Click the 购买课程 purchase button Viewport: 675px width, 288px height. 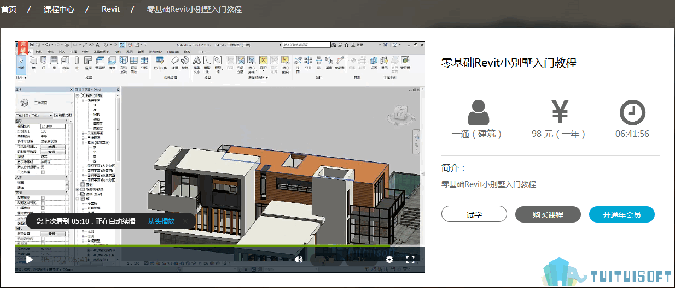pyautogui.click(x=548, y=214)
